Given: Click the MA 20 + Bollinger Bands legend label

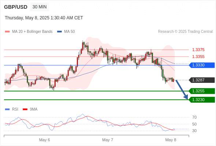Looking at the screenshot, I should (x=32, y=32).
